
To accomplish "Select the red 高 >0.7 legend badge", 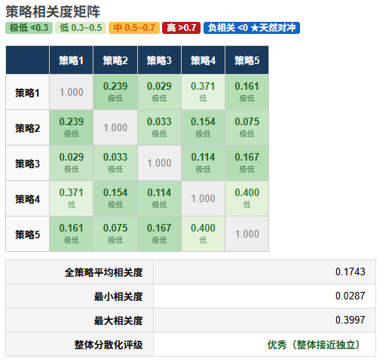I will pos(181,28).
